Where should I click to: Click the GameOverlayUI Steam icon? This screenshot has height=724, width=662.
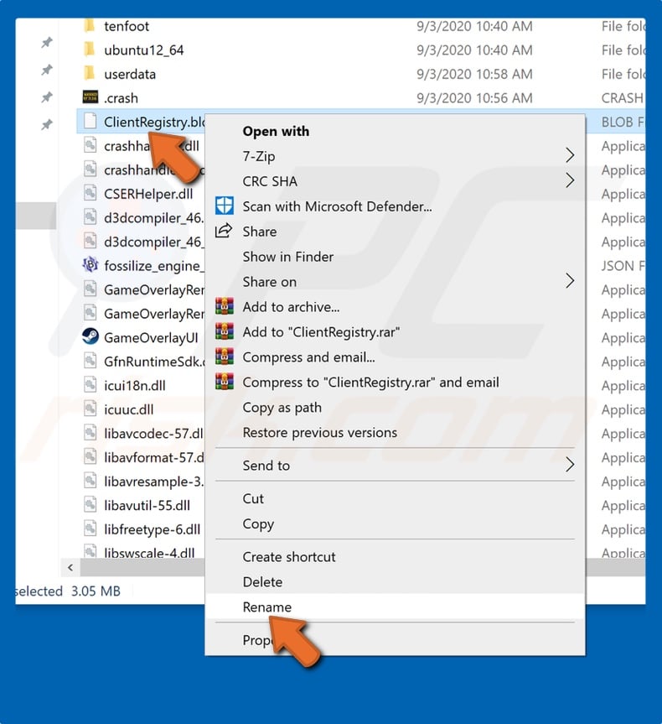click(x=90, y=336)
